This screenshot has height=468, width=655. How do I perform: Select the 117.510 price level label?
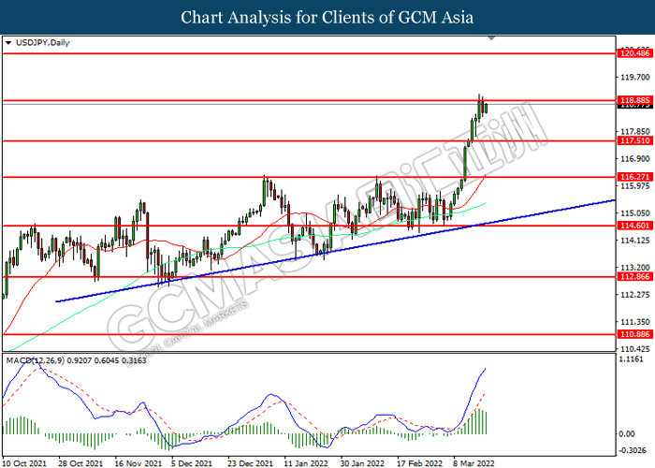tap(634, 140)
